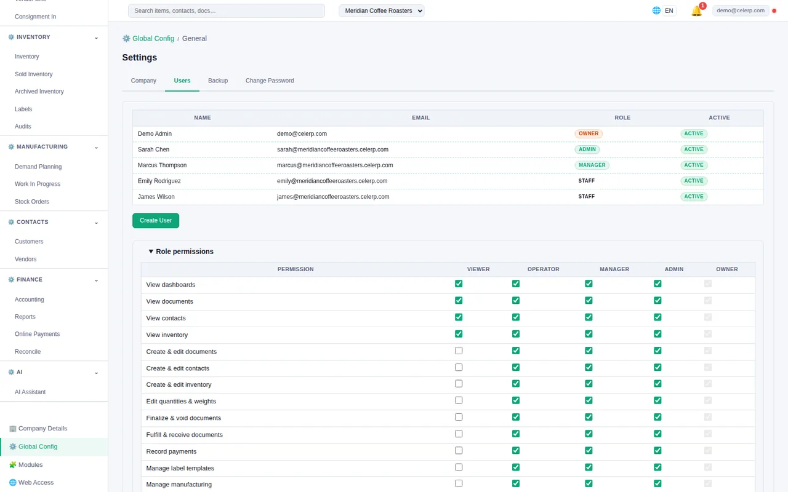Collapse the Contacts sidebar section chevron
788x492 pixels.
click(x=96, y=223)
